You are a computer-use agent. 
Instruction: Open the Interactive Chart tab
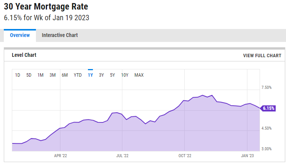click(60, 35)
